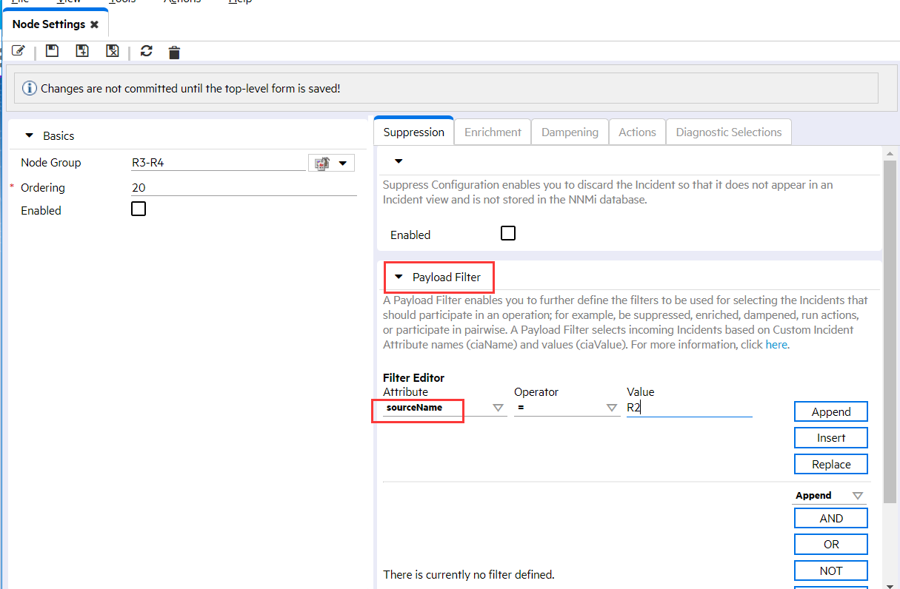900x589 pixels.
Task: Switch to the Enrichment tab
Action: 493,132
